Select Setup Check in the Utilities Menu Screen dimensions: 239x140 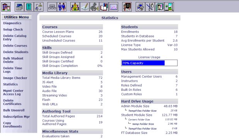click(x=13, y=30)
